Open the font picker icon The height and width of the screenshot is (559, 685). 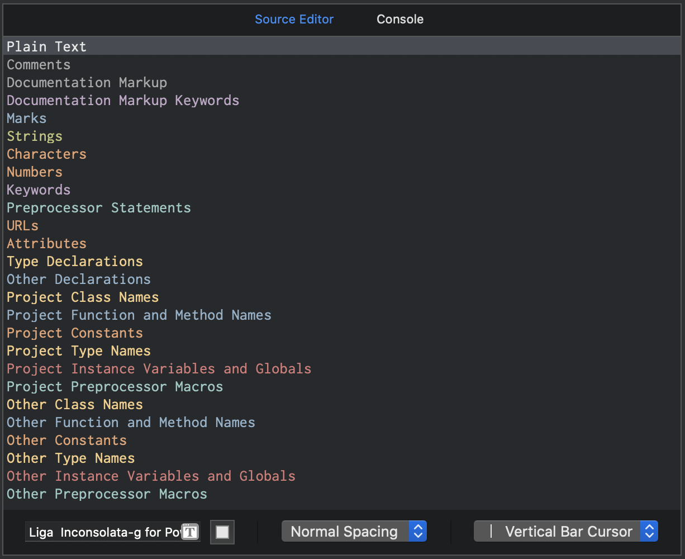pyautogui.click(x=191, y=532)
